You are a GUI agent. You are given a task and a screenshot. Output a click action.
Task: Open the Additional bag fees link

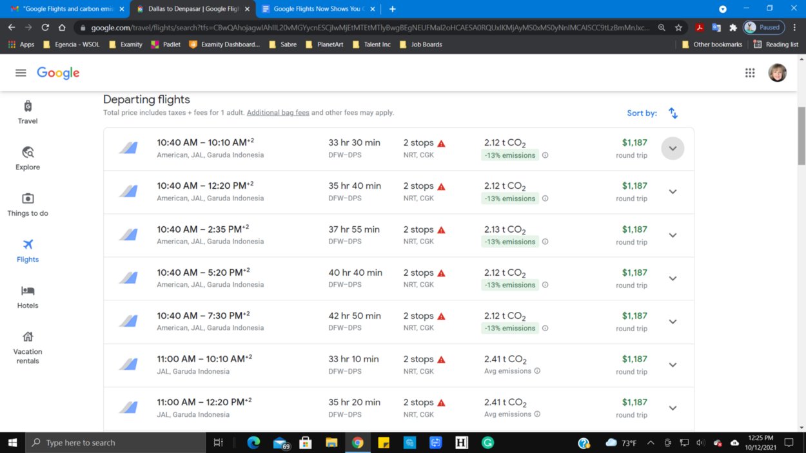[278, 113]
